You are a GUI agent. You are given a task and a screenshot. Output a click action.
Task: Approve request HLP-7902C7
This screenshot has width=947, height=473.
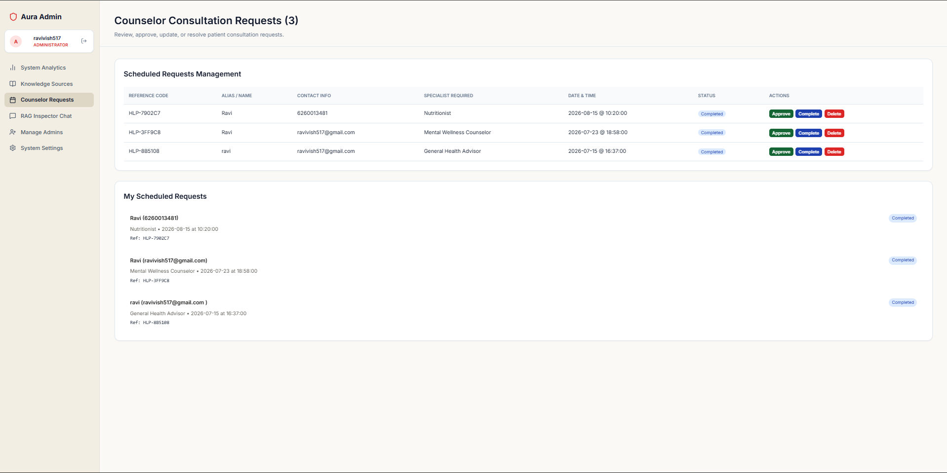pos(781,114)
